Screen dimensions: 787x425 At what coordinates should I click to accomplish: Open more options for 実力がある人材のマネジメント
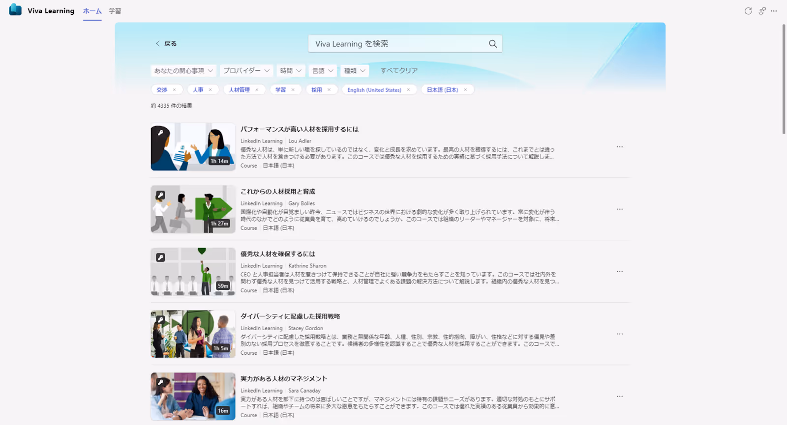pos(620,397)
